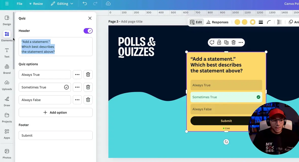This screenshot has height=162, width=299.
Task: Open the File menu
Action: [x=20, y=4]
